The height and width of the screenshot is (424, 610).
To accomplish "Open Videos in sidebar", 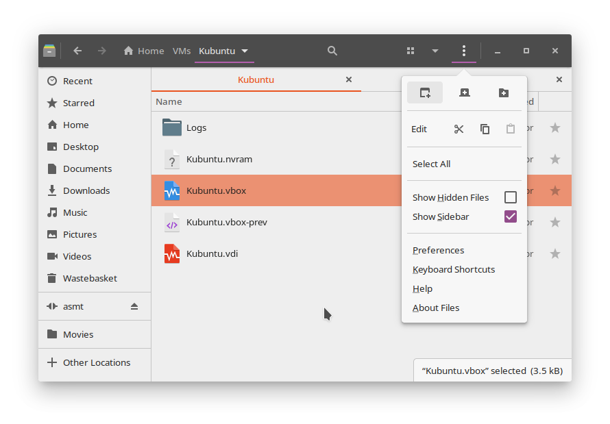I will 95,256.
